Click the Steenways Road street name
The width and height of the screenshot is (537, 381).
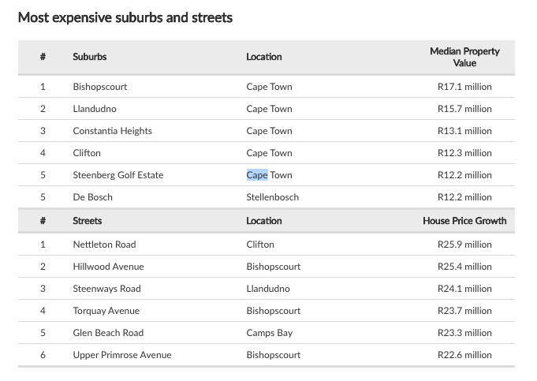pyautogui.click(x=106, y=289)
